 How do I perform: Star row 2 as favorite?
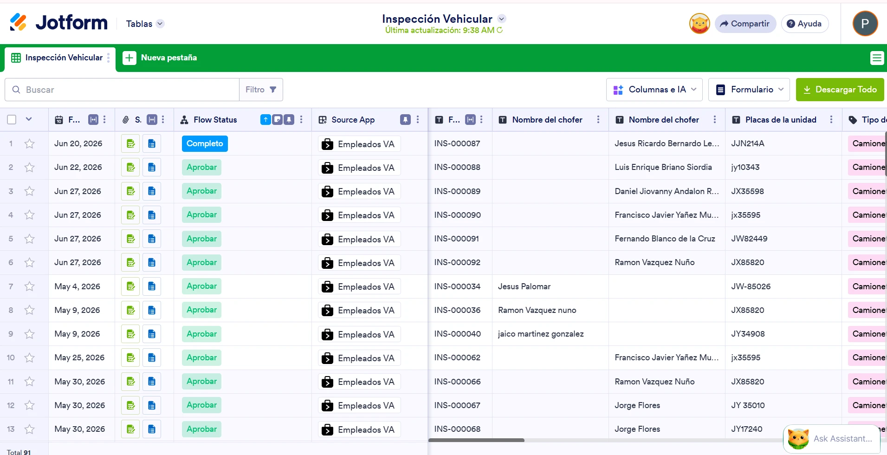30,168
